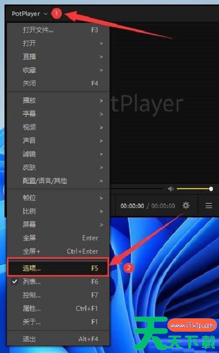Open 关于... about dialog
Viewport: 219px width, 353px height.
coord(58,322)
